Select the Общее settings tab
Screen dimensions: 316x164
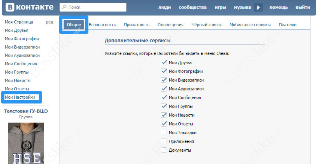[74, 25]
